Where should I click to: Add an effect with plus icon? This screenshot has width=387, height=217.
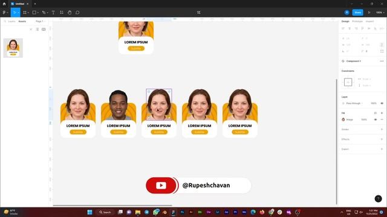[382, 139]
